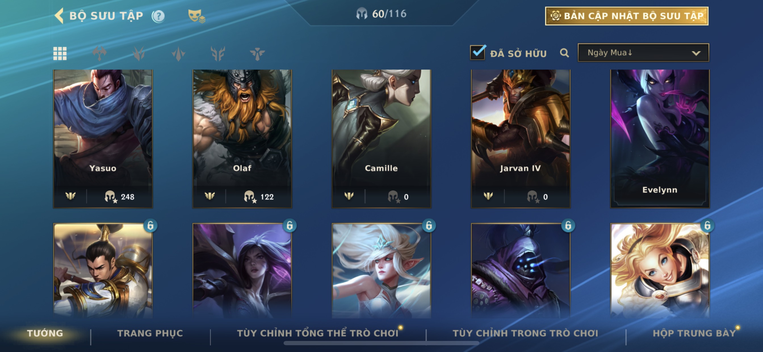Open the golden mask and coins icon

(x=196, y=16)
